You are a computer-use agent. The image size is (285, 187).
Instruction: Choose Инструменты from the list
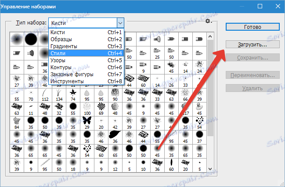[86, 81]
